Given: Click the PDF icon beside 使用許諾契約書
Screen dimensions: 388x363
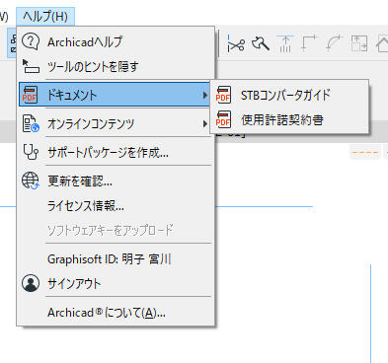Looking at the screenshot, I should [x=223, y=119].
